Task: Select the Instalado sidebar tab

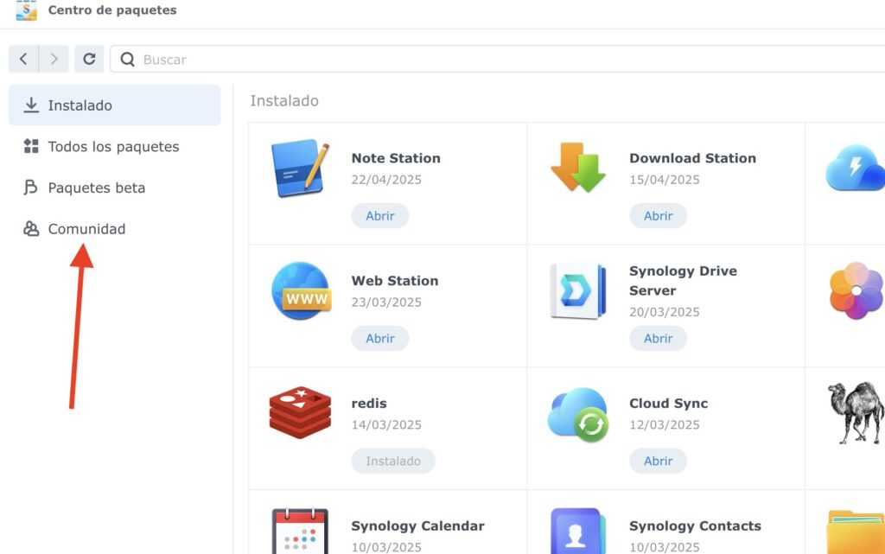Action: (115, 105)
